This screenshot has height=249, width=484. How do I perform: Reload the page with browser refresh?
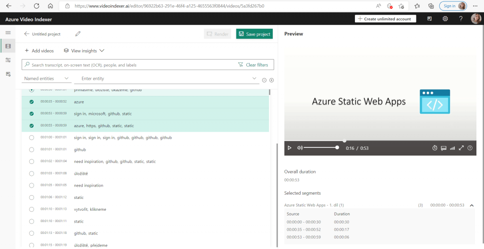(36, 6)
